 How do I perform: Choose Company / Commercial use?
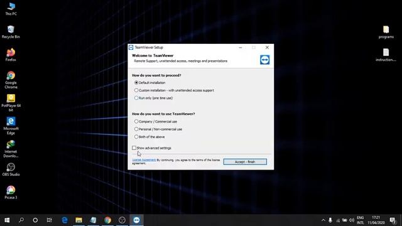click(156, 121)
